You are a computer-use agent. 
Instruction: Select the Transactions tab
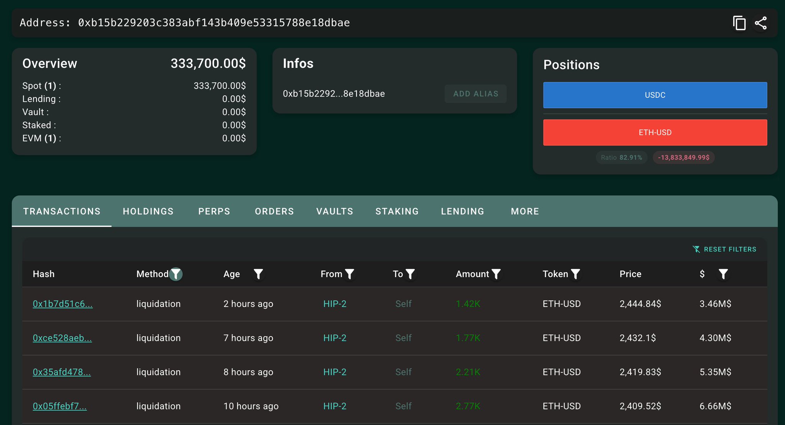[62, 211]
